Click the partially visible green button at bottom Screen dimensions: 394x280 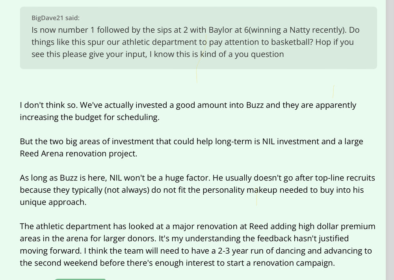pos(80,279)
